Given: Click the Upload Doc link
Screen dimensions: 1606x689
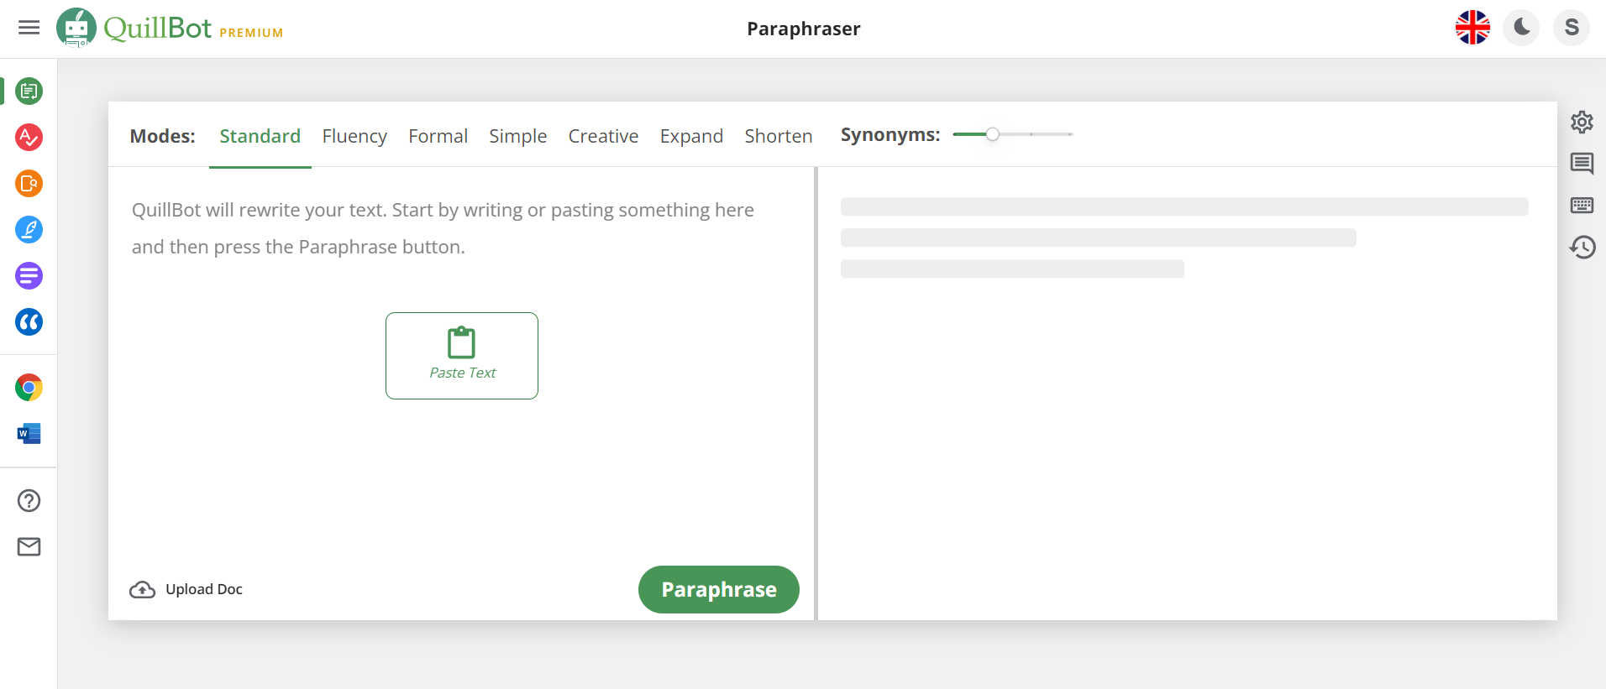Looking at the screenshot, I should coord(203,589).
